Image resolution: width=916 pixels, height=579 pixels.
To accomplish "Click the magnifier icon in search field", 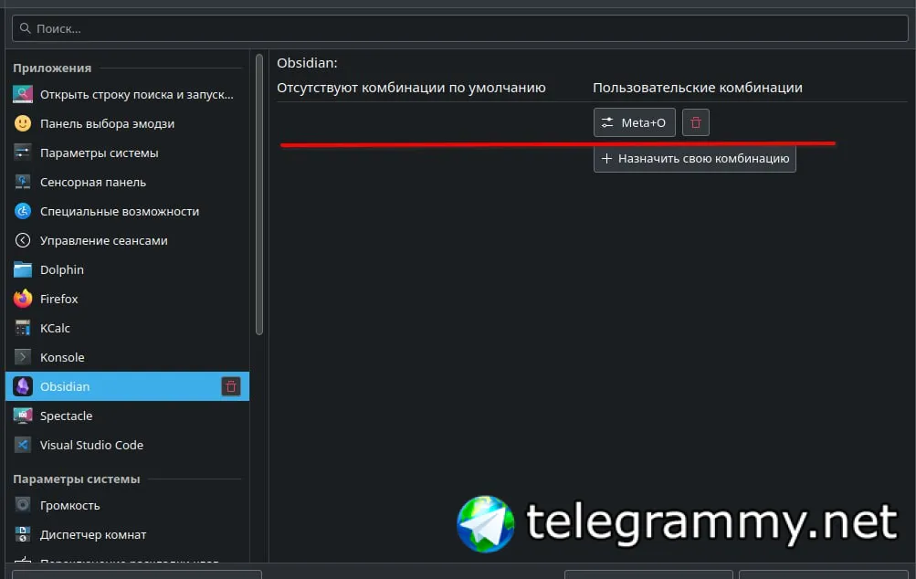I will (26, 28).
